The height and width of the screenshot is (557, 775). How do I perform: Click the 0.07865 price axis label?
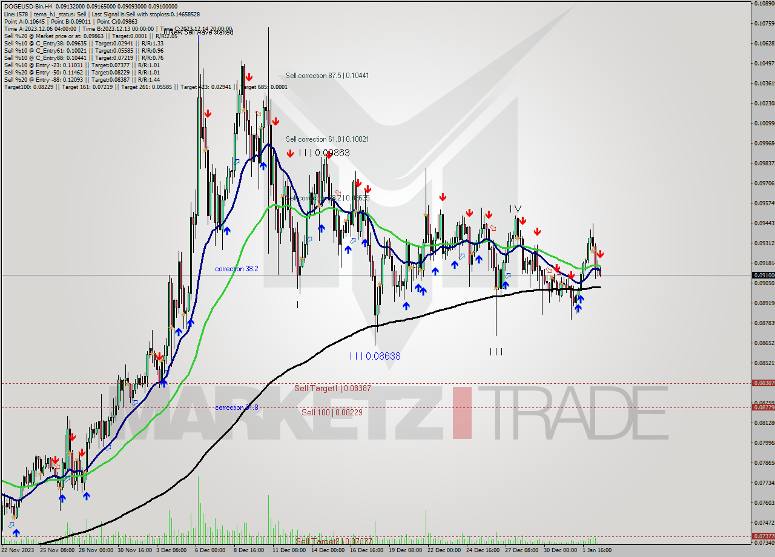(x=764, y=463)
